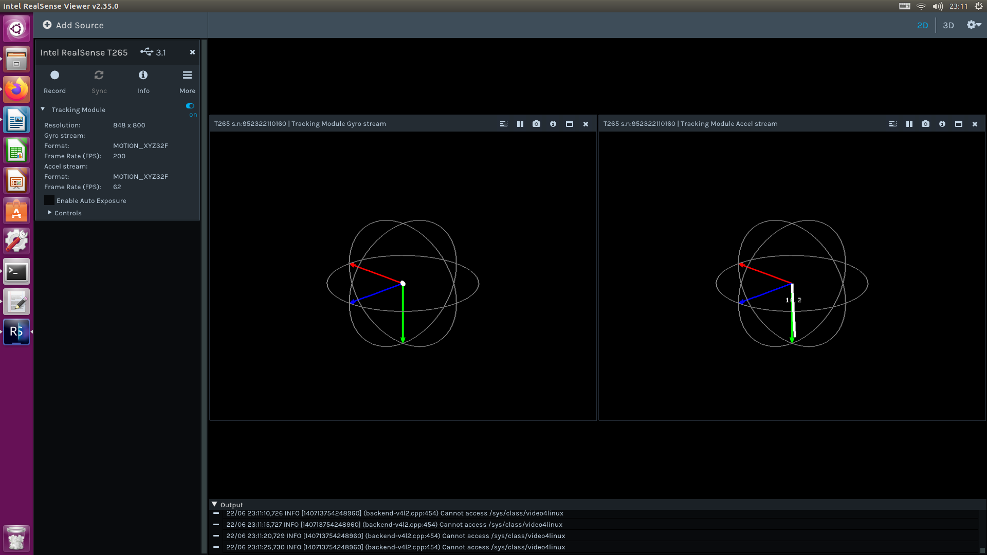The width and height of the screenshot is (987, 555).
Task: Launch Firefox from the Ubuntu dock
Action: (x=16, y=89)
